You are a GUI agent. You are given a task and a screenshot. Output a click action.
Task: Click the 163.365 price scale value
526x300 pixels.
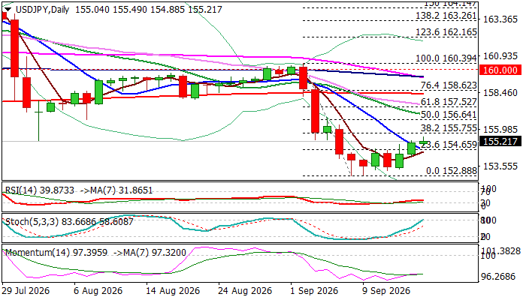point(500,19)
